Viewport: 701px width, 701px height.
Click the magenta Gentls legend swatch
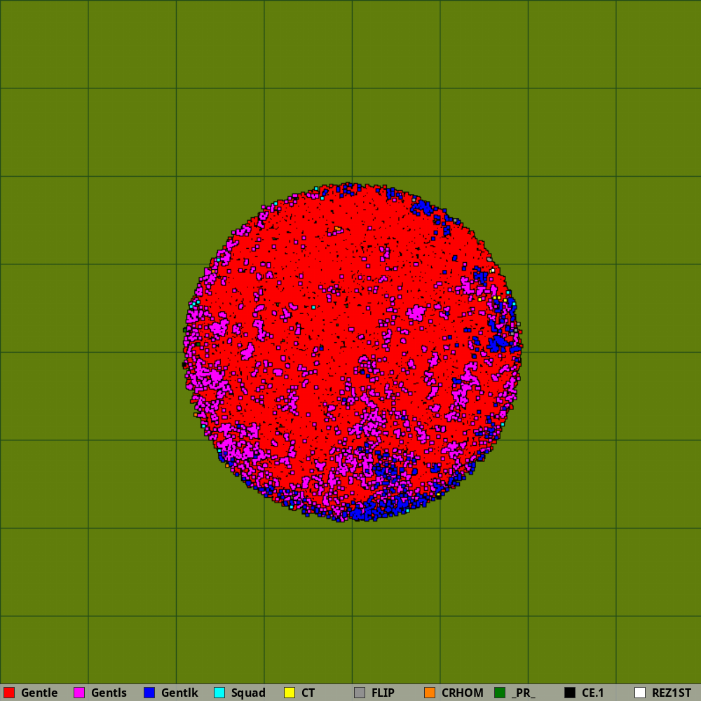[79, 693]
